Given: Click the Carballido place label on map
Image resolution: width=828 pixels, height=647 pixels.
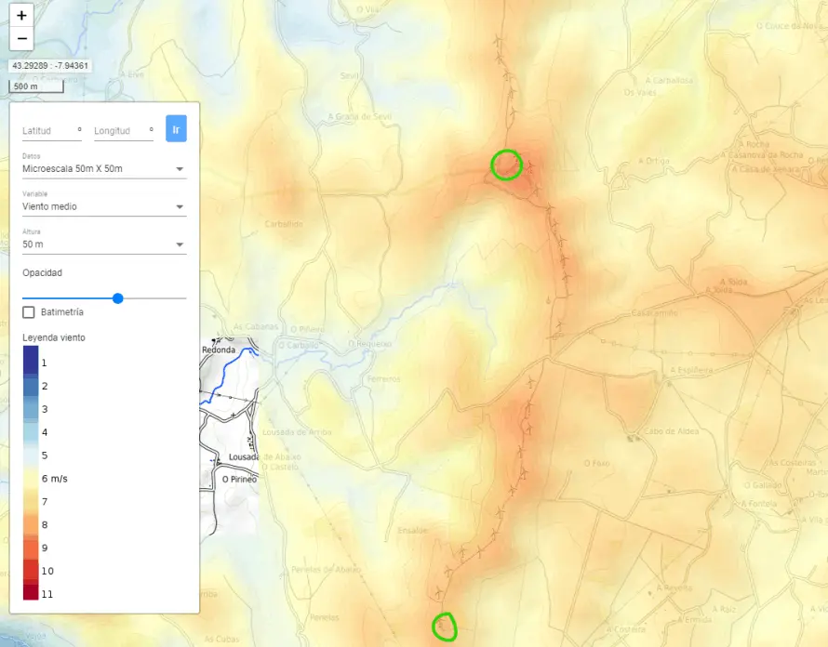Looking at the screenshot, I should coord(284,224).
